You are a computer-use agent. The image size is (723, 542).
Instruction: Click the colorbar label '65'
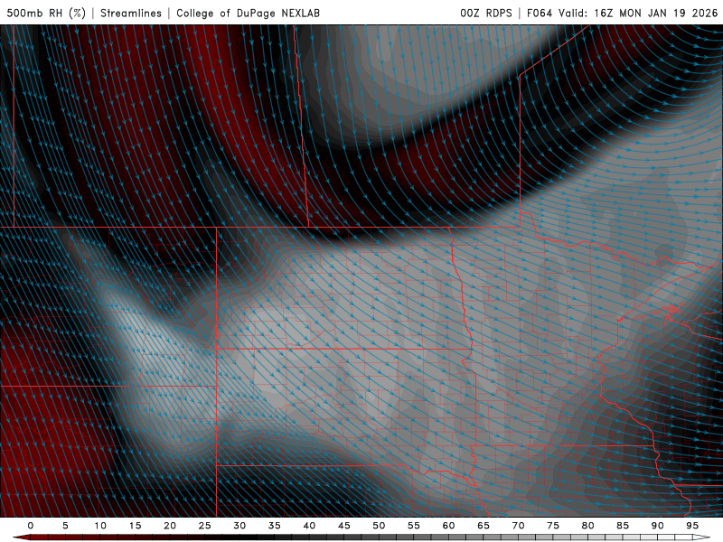pos(484,526)
